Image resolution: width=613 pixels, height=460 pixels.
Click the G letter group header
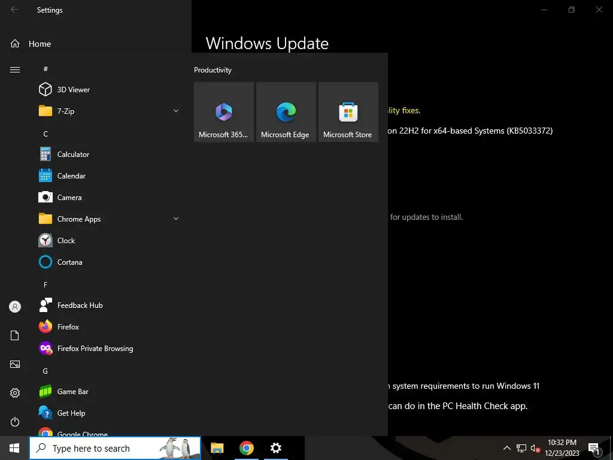coord(45,371)
